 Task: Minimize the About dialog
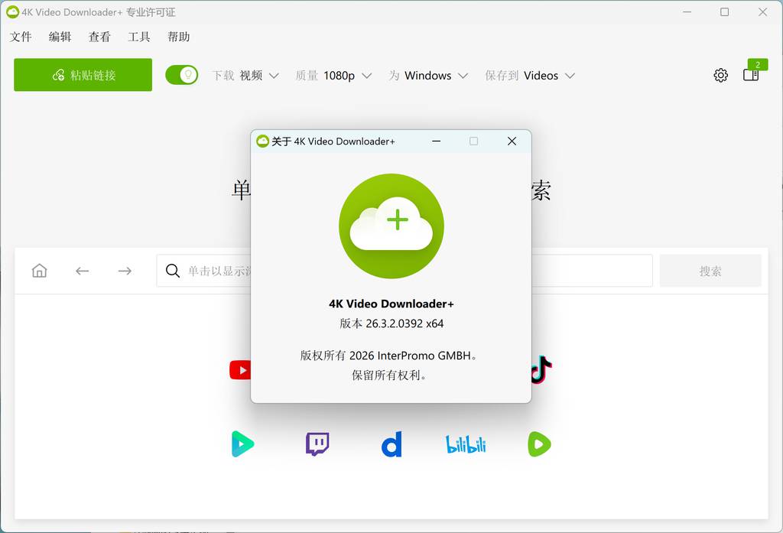point(436,141)
